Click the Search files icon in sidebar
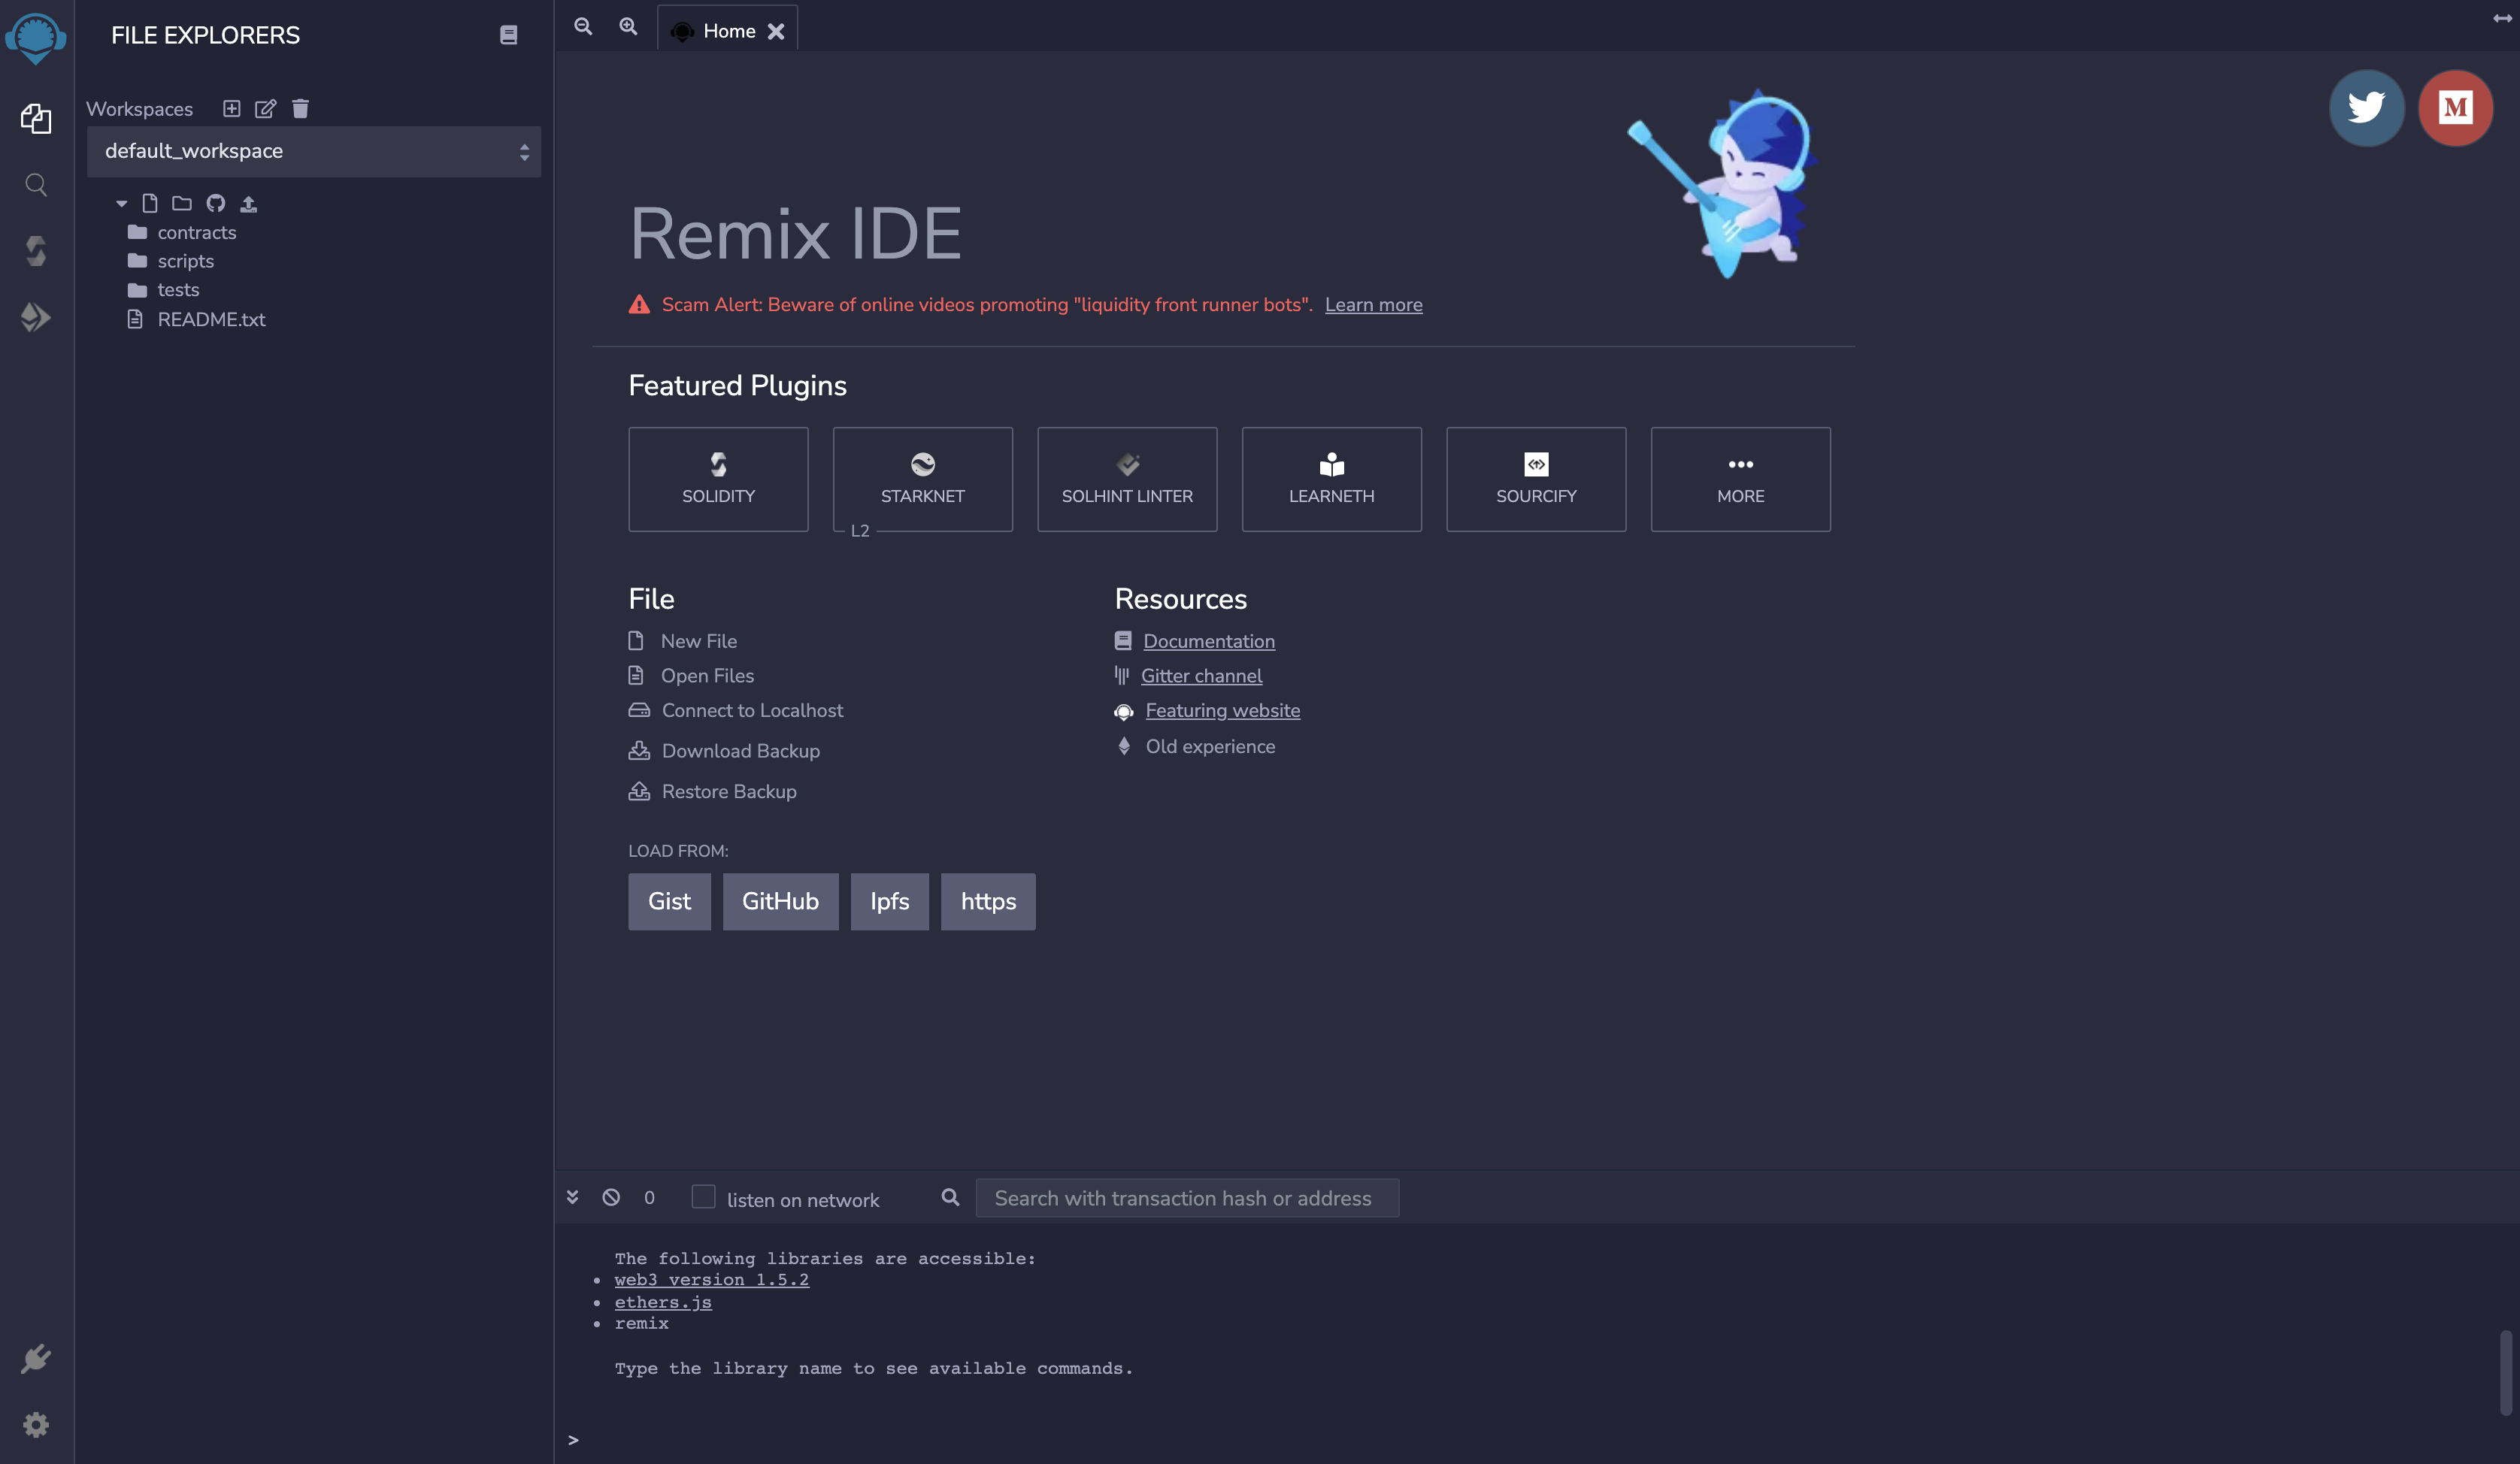Image resolution: width=2520 pixels, height=1464 pixels. coord(37,186)
